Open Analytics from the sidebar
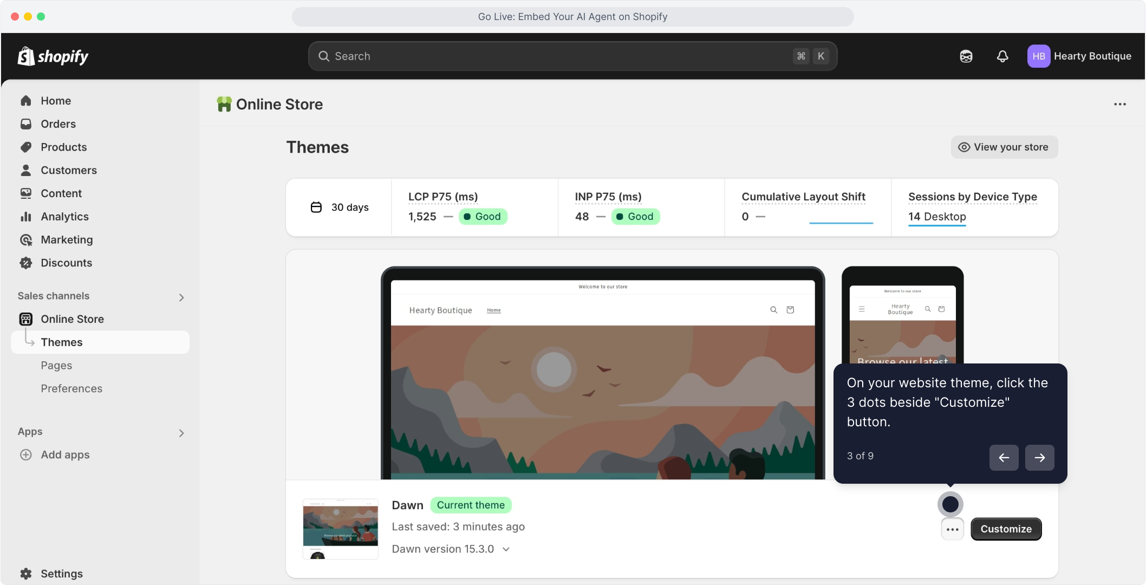The width and height of the screenshot is (1146, 585). pos(64,217)
